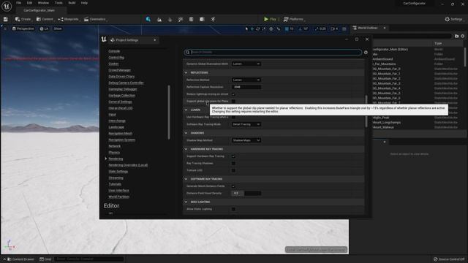This screenshot has width=468, height=263.
Task: Open the Edit menu
Action: pos(29,3)
